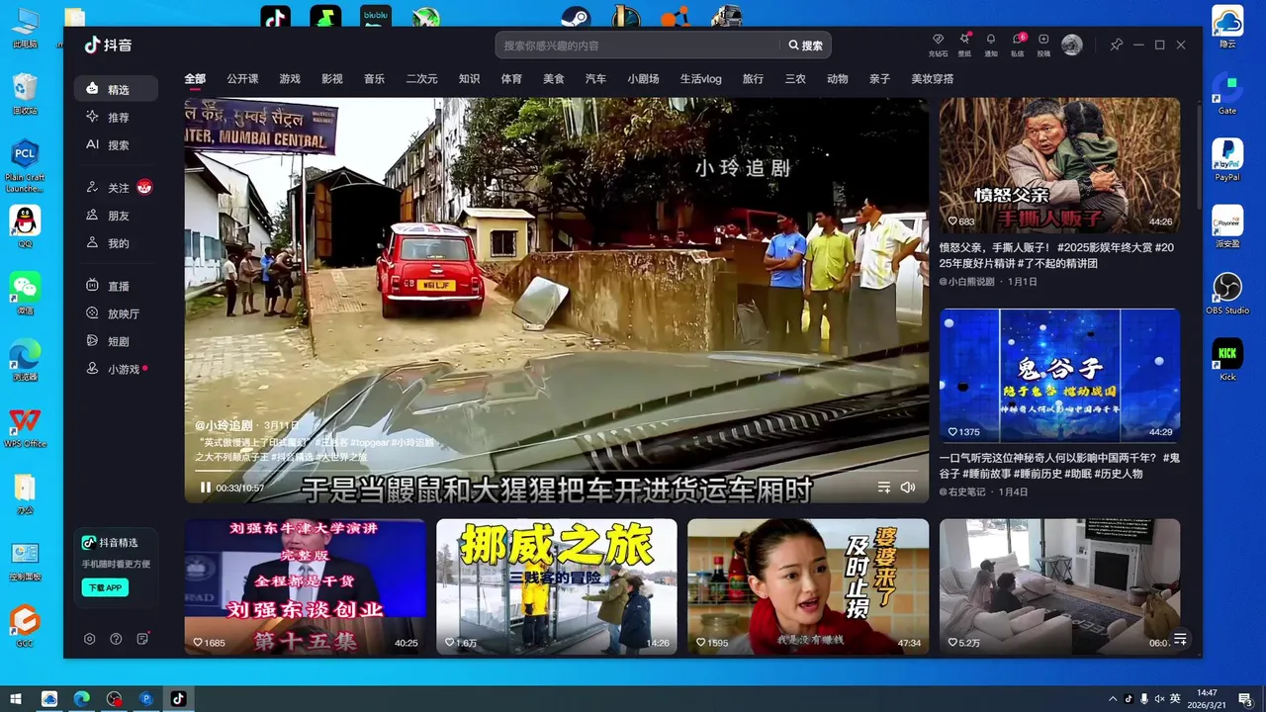Show hidden system tray icons
This screenshot has width=1266, height=712.
tap(1113, 699)
